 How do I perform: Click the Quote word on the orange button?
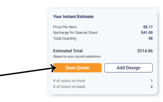(83, 68)
